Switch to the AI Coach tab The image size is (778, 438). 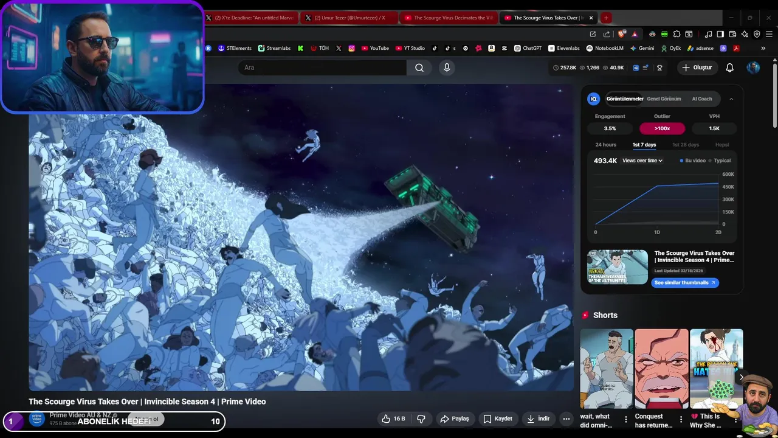[x=702, y=99]
